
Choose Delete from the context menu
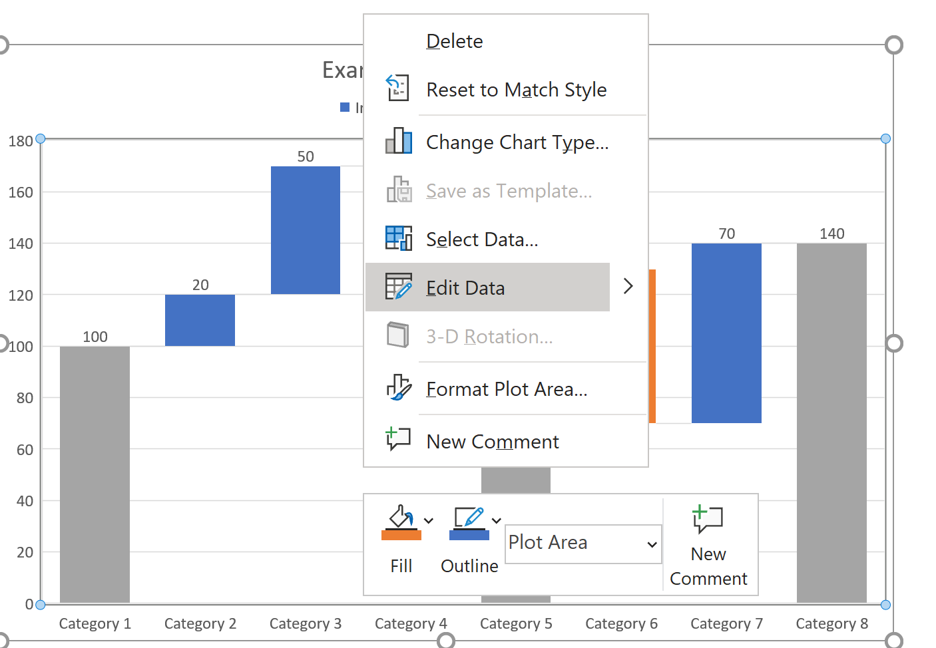[x=455, y=41]
